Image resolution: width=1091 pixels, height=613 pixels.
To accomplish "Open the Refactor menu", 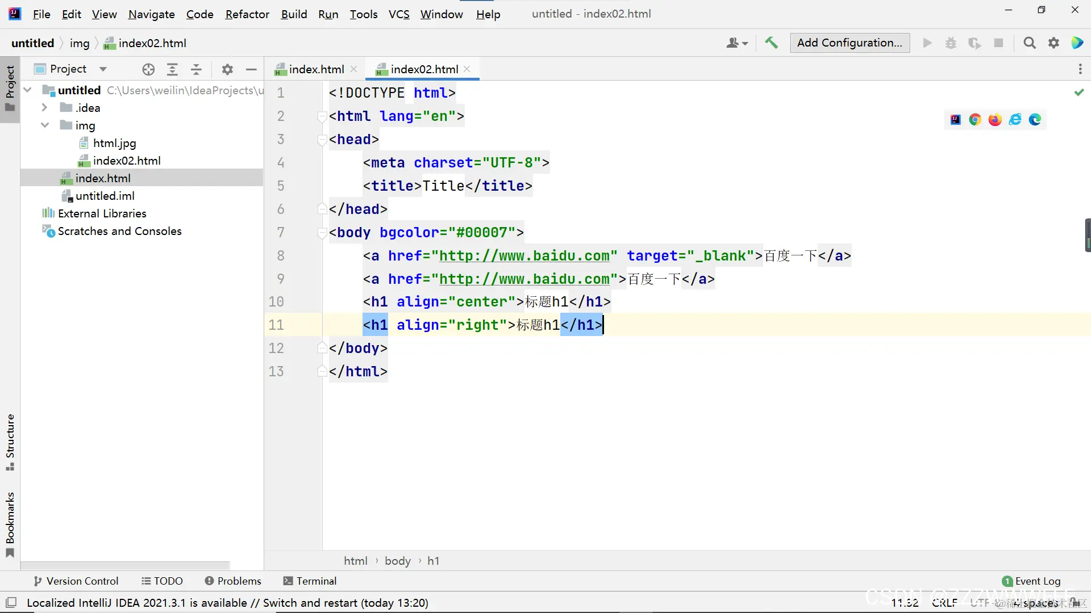I will [247, 14].
